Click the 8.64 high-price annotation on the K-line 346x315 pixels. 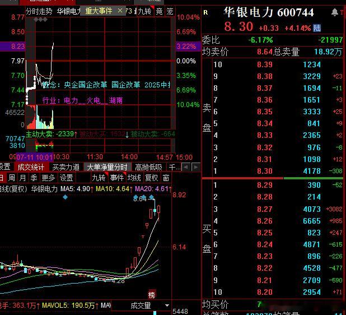coord(140,198)
